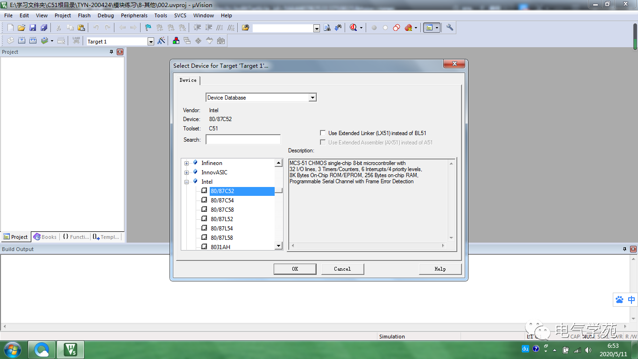Click the Incremental Find arrow-binoculars icon
The image size is (638, 359).
click(338, 28)
